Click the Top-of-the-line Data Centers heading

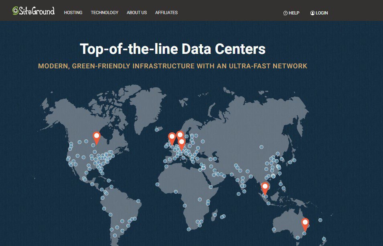pyautogui.click(x=173, y=49)
